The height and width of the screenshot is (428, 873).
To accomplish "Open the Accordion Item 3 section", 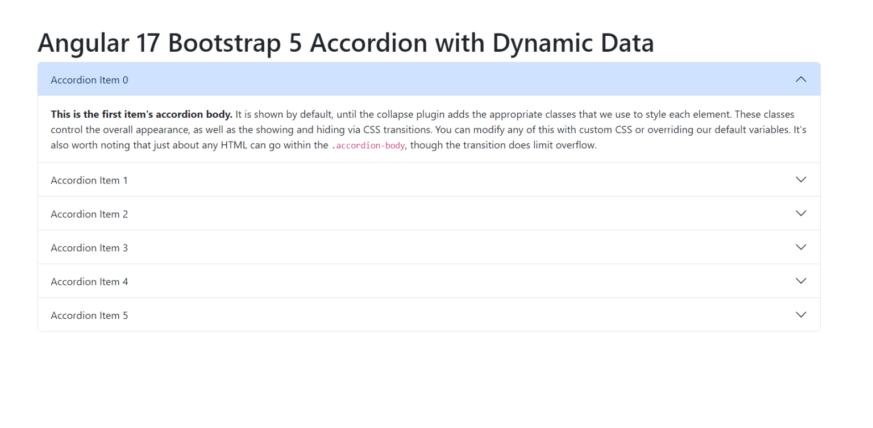I will pos(429,247).
